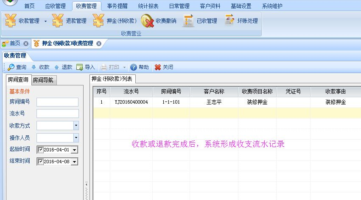Expand the 收款管理 dropdown arrow
This screenshot has height=200, width=361.
coord(45,21)
